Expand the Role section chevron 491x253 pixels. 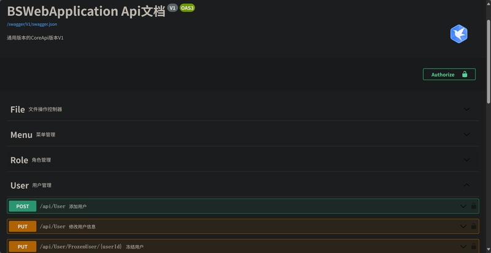(x=466, y=160)
